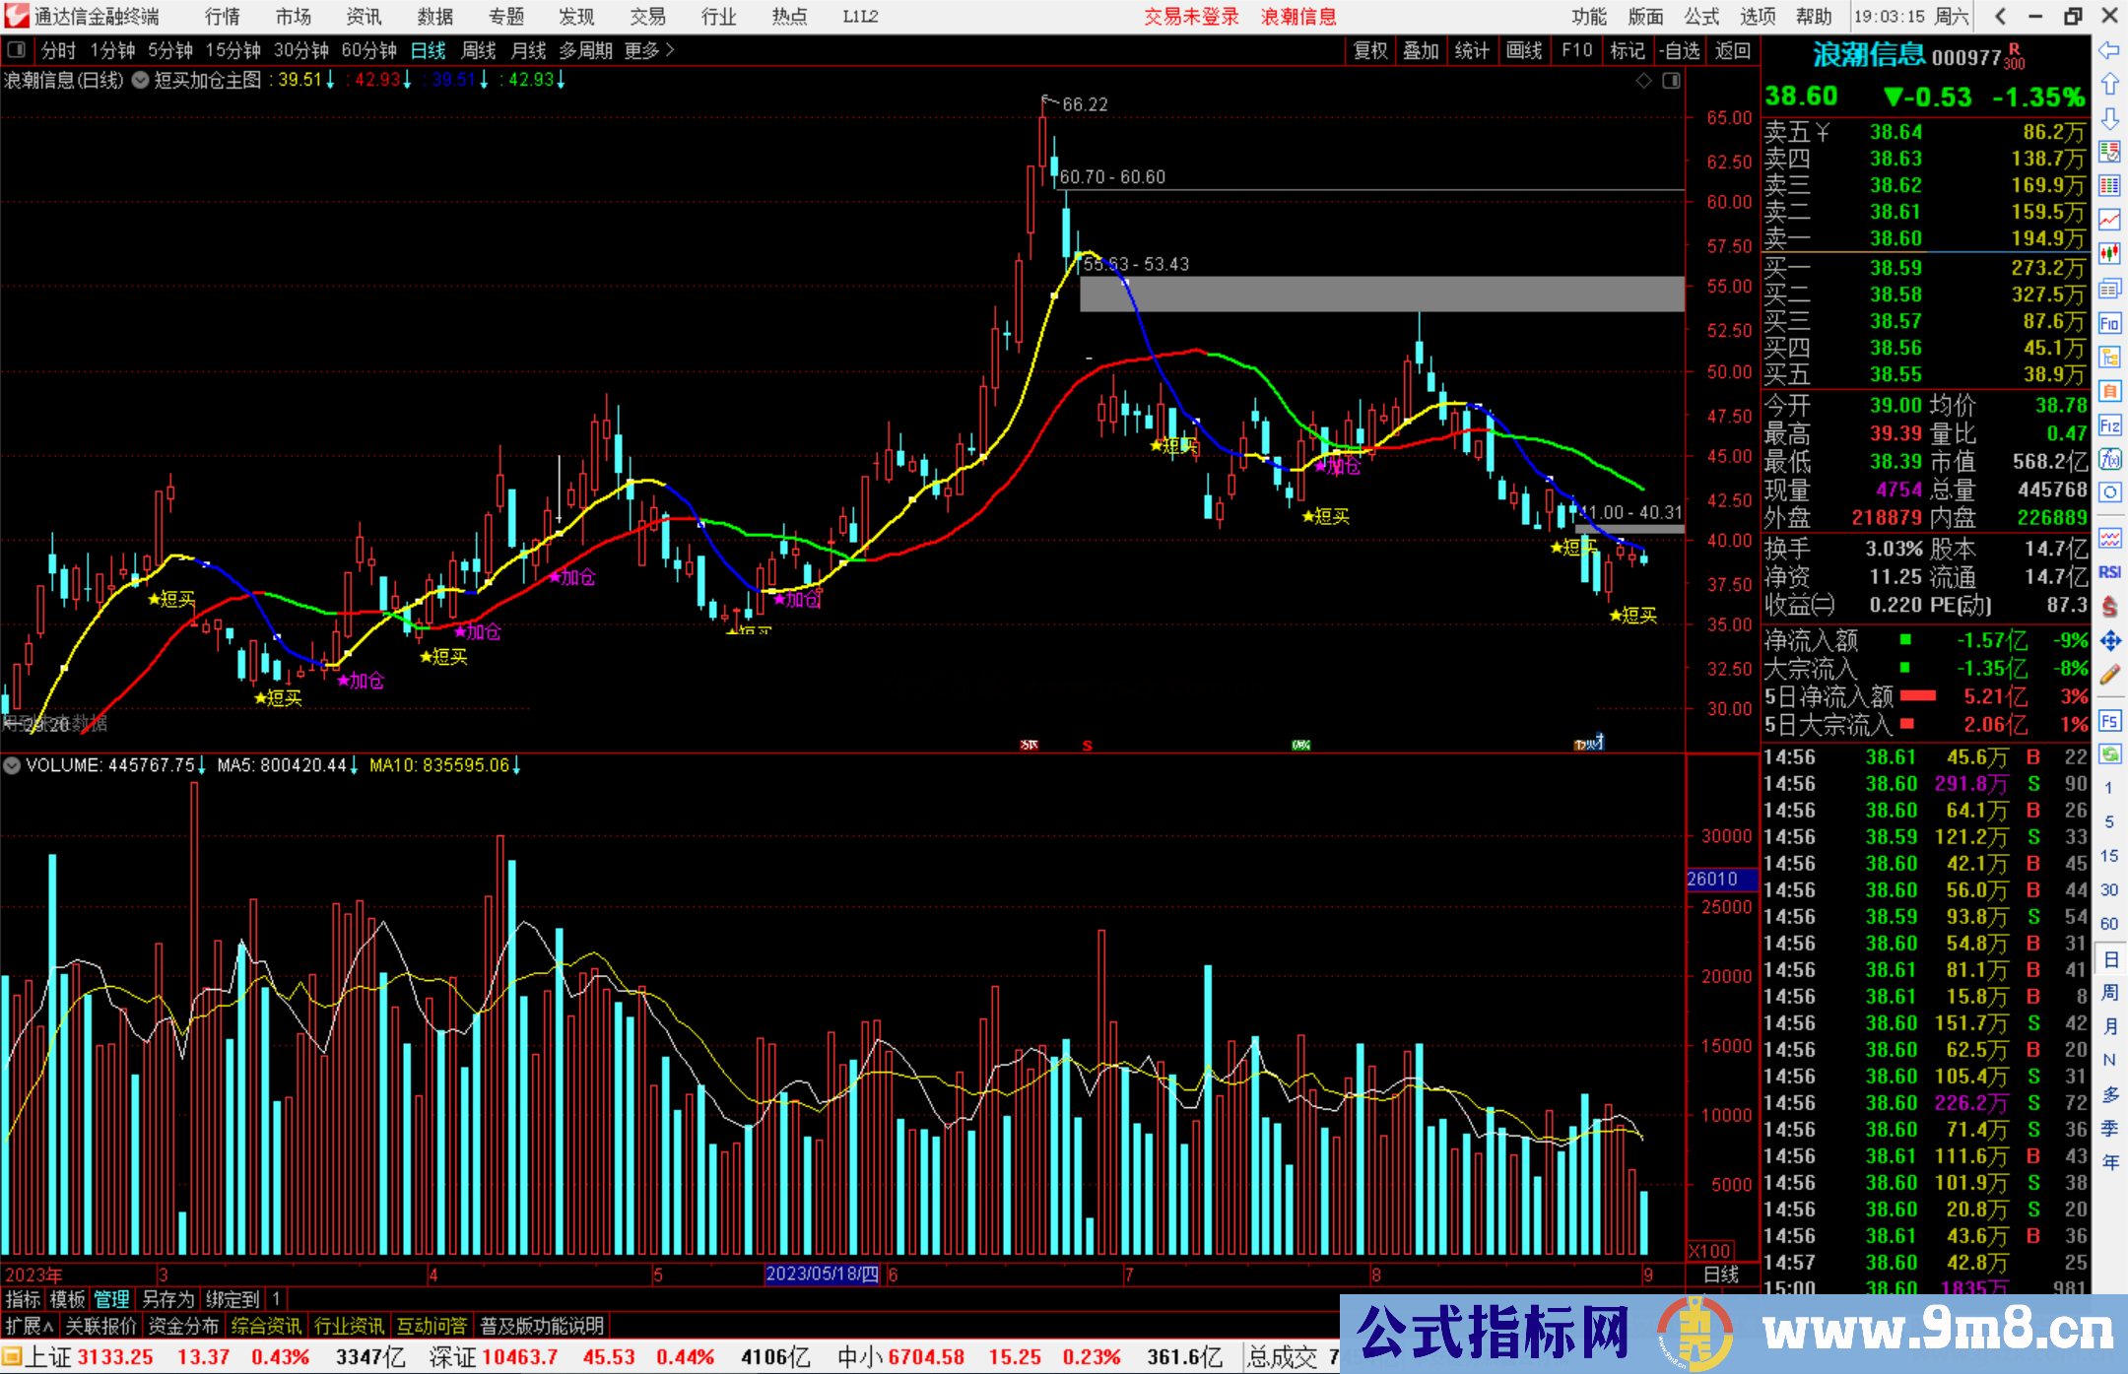Open the wavy lines indicator icon
This screenshot has height=1374, width=2128.
(2109, 538)
